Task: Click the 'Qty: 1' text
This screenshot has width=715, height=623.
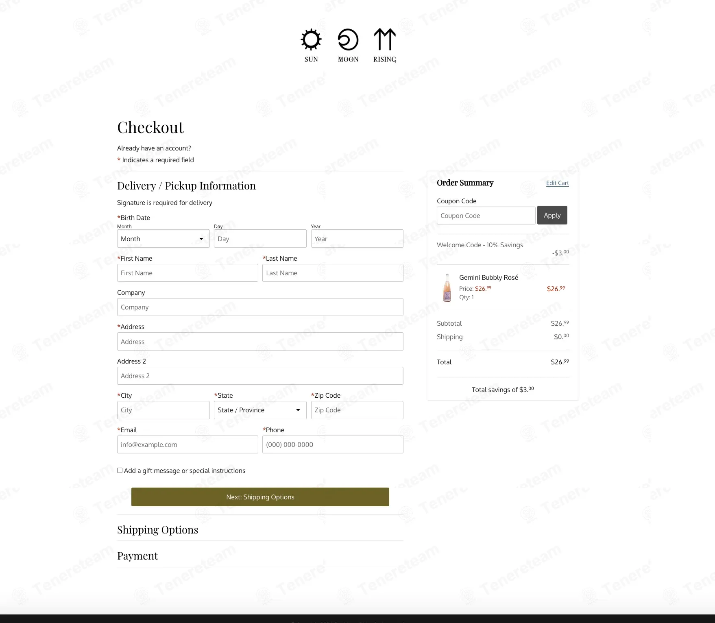Action: tap(466, 297)
